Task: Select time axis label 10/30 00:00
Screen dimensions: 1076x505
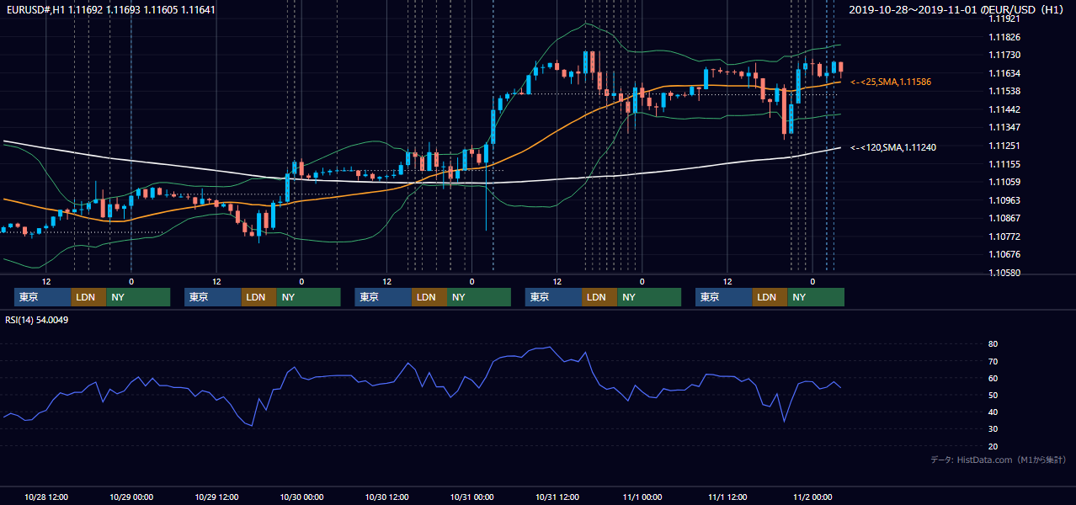Action: 301,497
